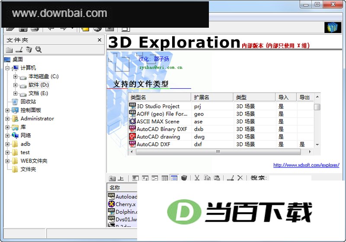Expand the 本地磁盘 (C:) node

pyautogui.click(x=15, y=77)
